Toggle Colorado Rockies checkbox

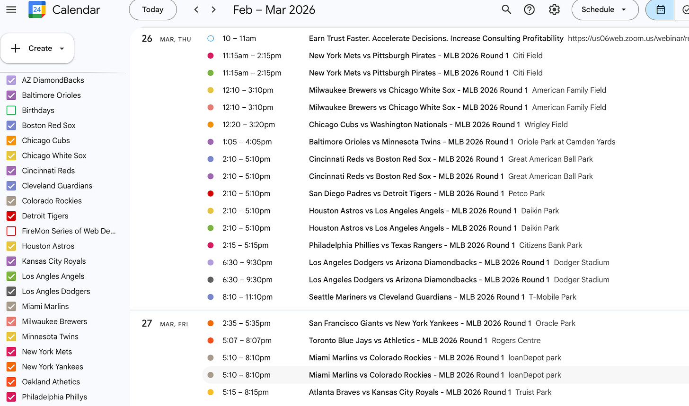pyautogui.click(x=11, y=201)
